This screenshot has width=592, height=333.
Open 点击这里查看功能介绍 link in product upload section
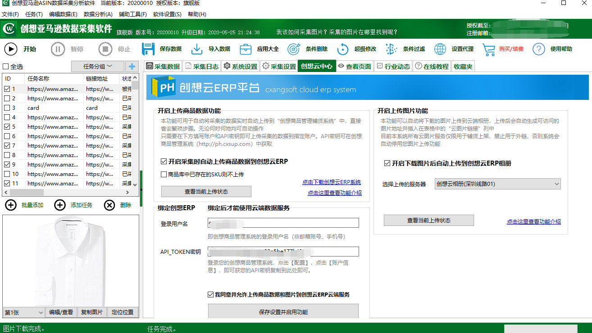coord(335,193)
